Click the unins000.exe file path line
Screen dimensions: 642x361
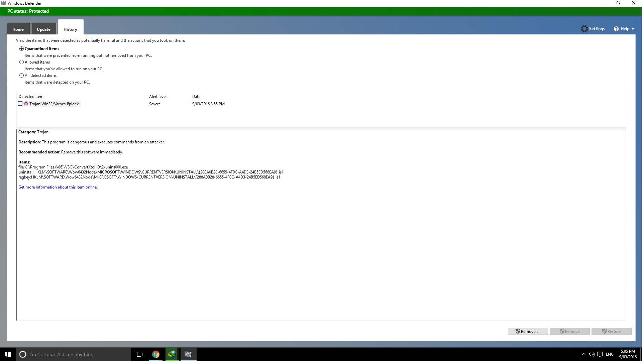73,167
